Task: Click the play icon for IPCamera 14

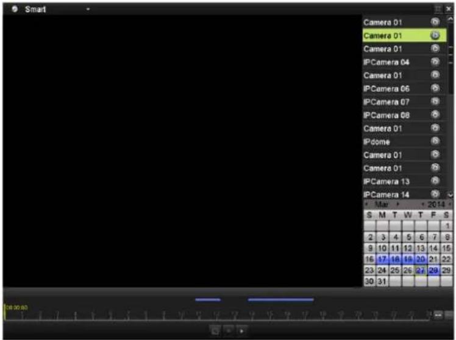Action: pyautogui.click(x=435, y=194)
